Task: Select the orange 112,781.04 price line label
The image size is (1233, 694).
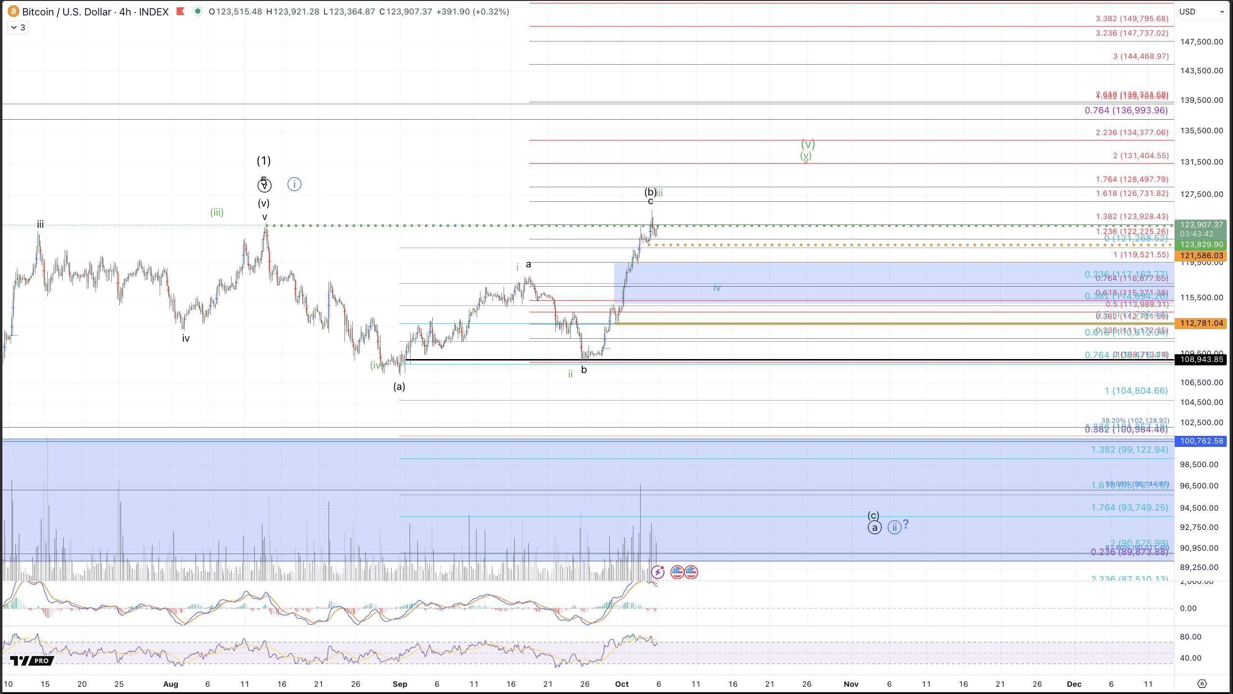Action: [x=1201, y=323]
